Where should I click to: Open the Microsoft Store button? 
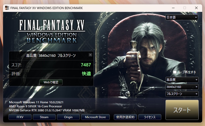pos(96,117)
